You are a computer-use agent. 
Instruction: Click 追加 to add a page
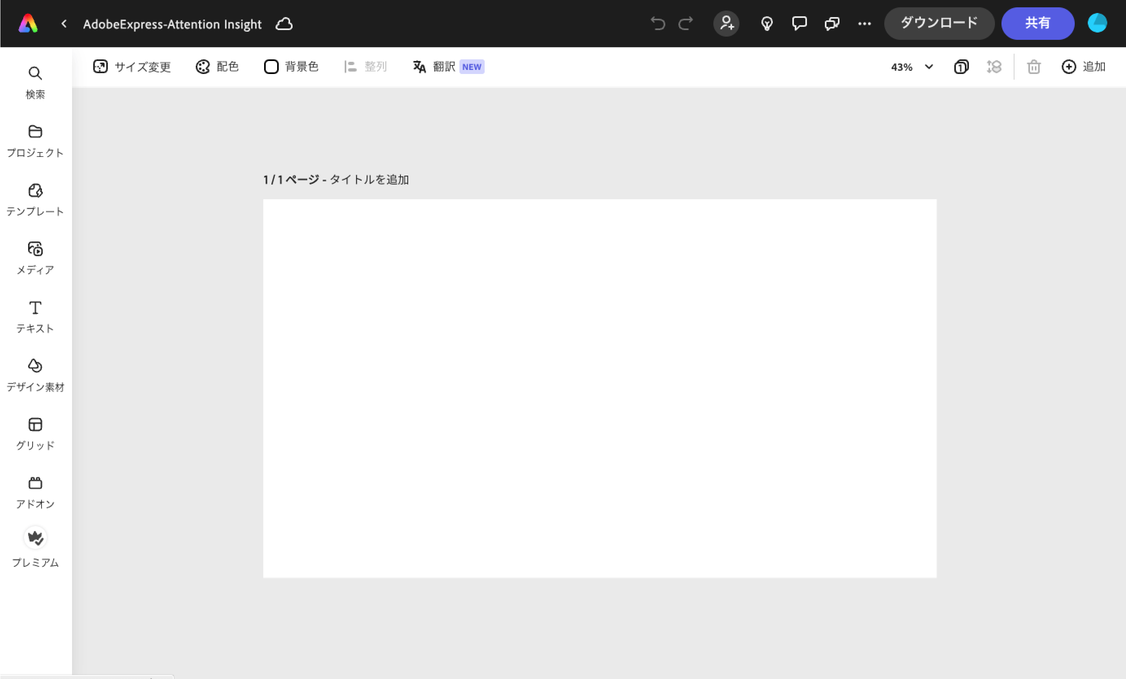tap(1083, 67)
